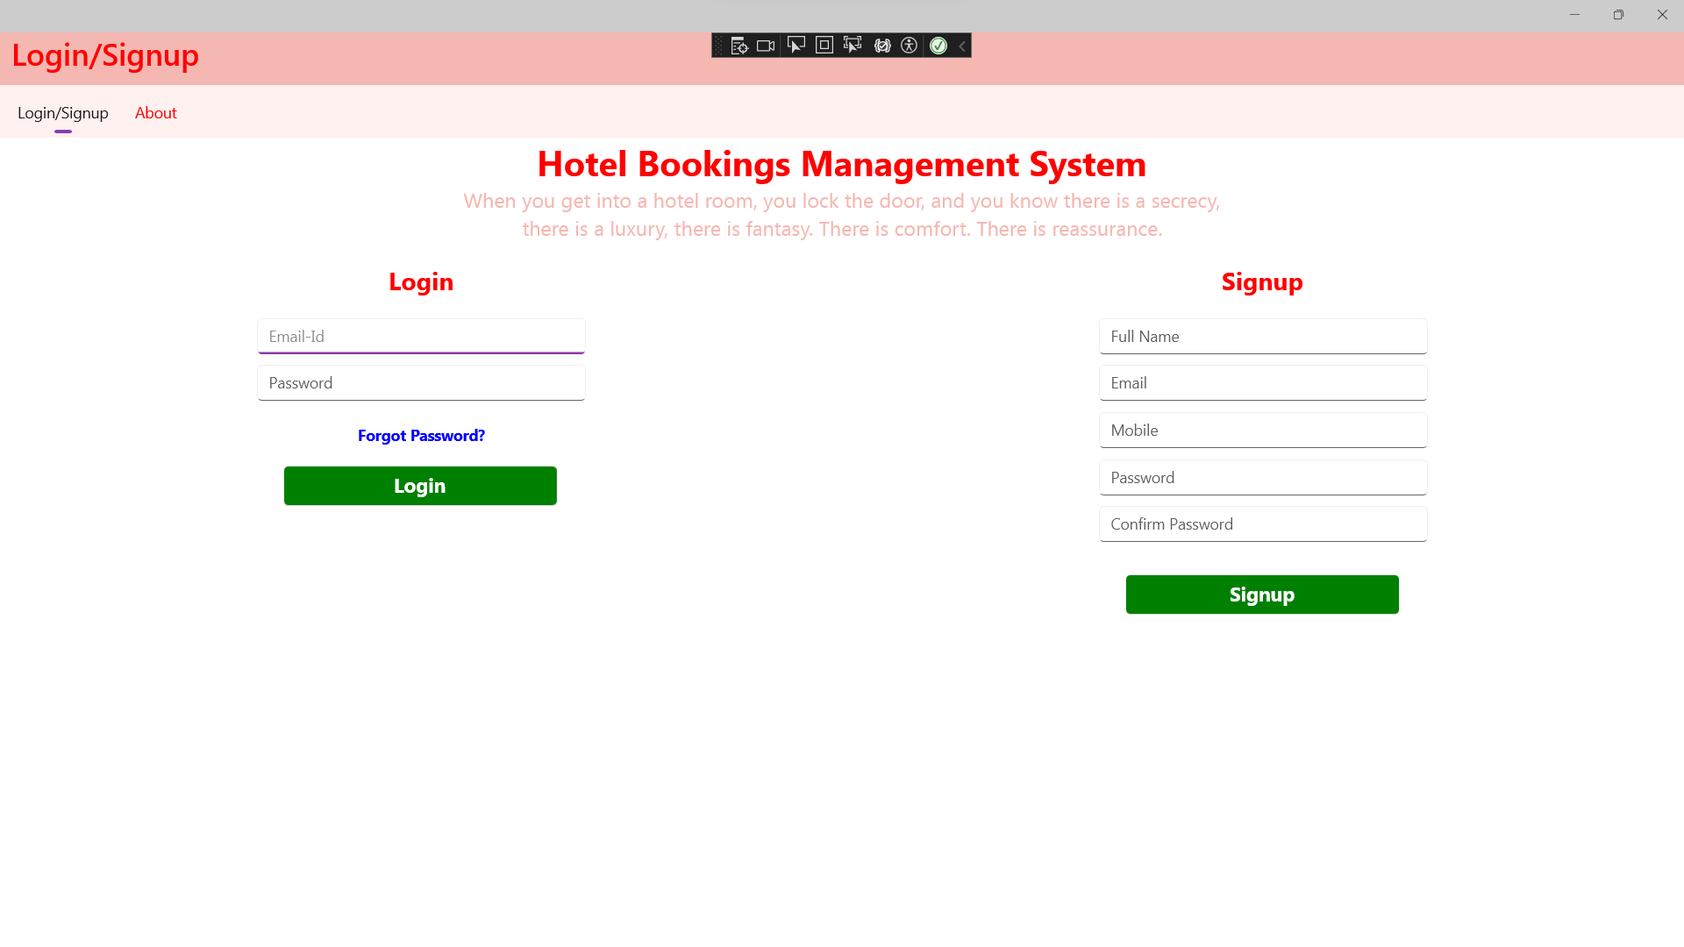This screenshot has width=1684, height=947.
Task: Click inside the Email-Id login field
Action: 421,336
